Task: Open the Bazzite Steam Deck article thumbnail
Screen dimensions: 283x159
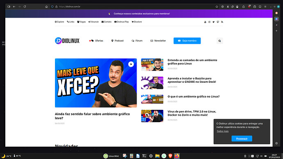Action: pyautogui.click(x=152, y=83)
